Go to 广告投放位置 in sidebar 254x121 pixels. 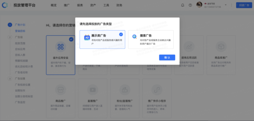[23, 85]
